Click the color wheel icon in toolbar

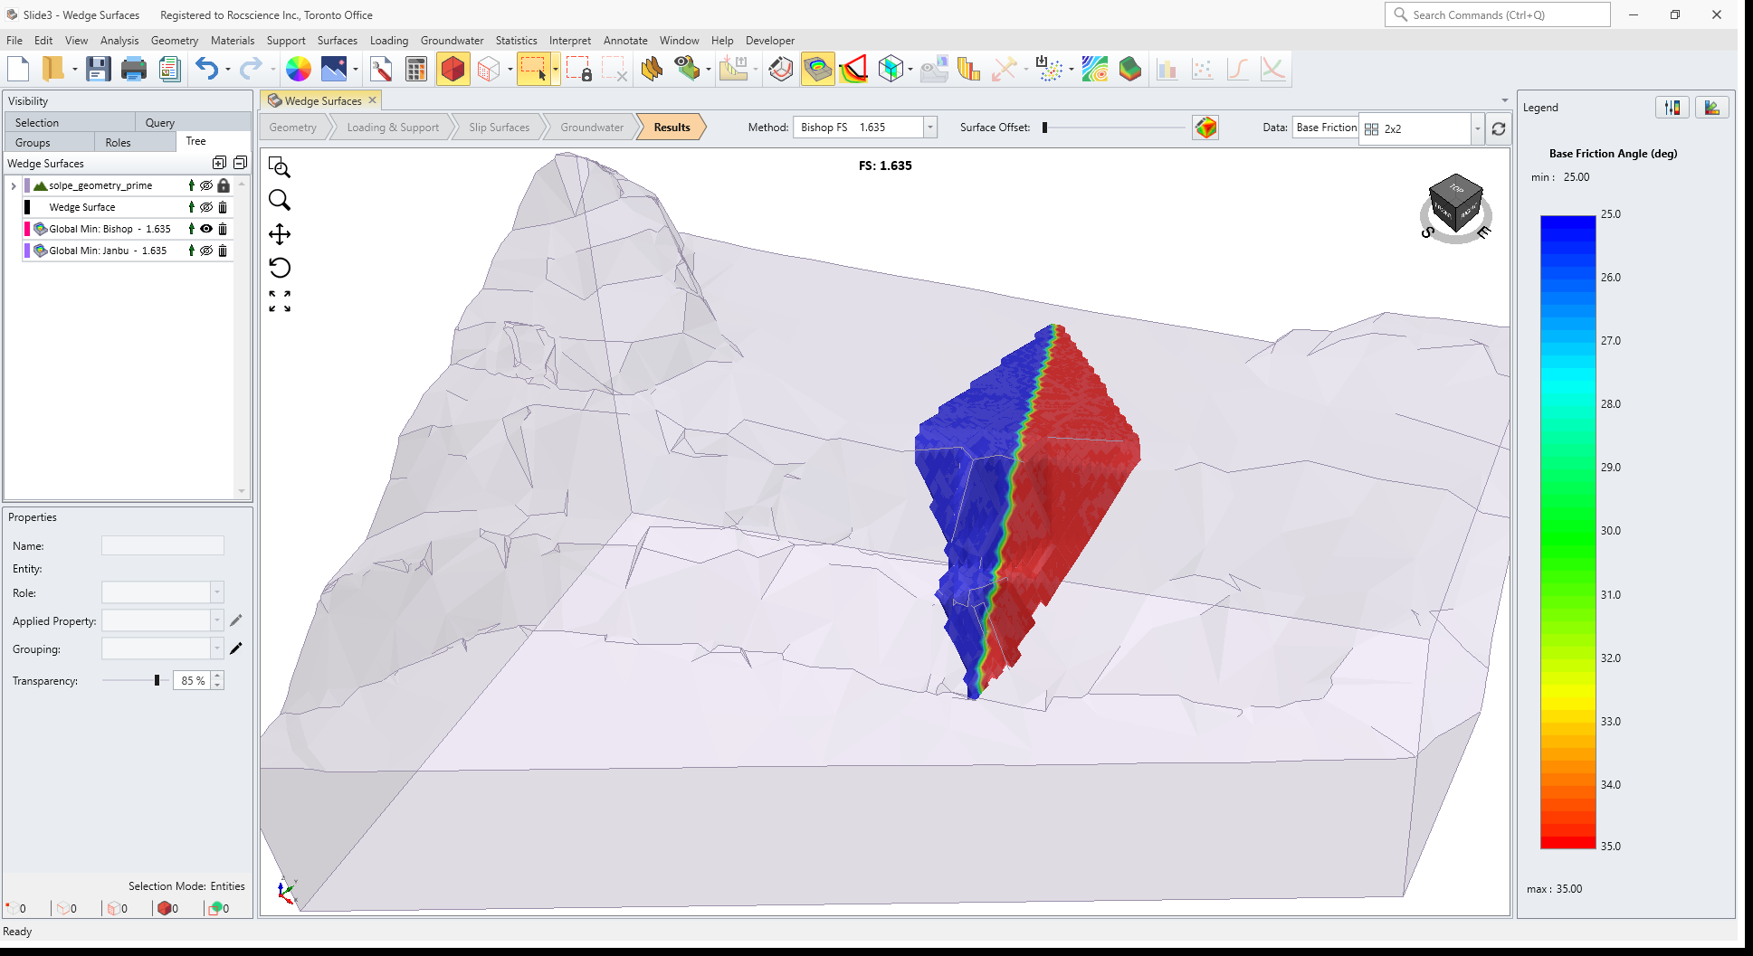298,68
